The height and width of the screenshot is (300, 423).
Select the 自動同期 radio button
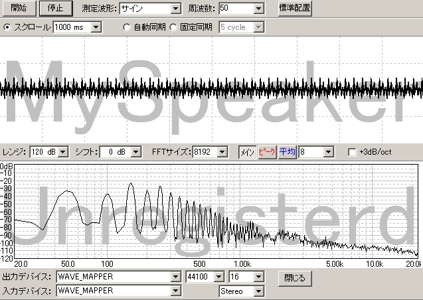[x=127, y=27]
